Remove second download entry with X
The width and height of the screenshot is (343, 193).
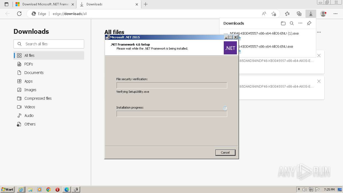[319, 81]
